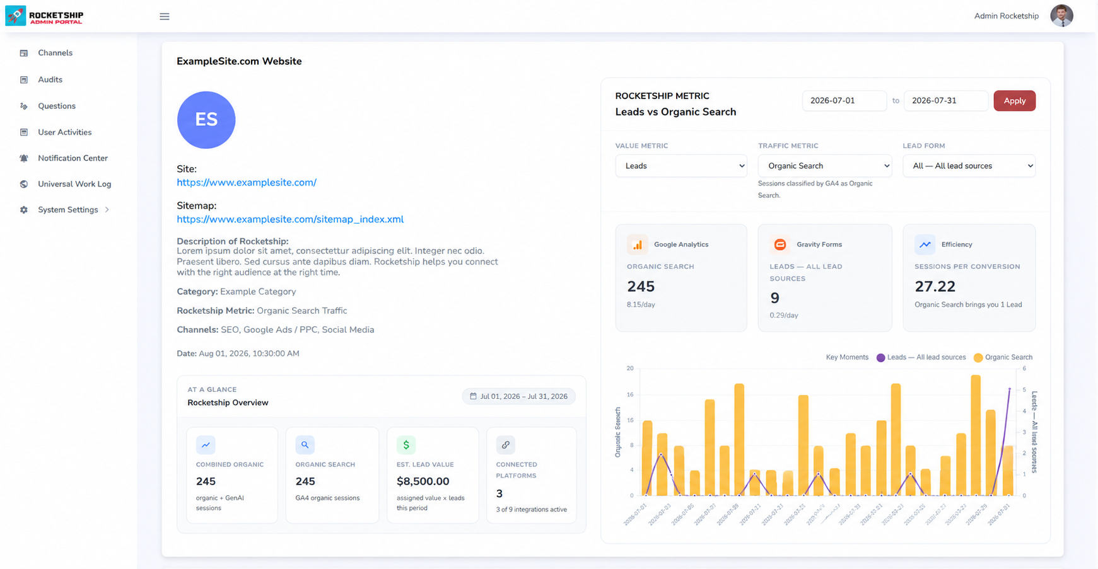Viewport: 1098px width, 569px height.
Task: Click the Est. Lead Value dollar icon
Action: tap(406, 445)
